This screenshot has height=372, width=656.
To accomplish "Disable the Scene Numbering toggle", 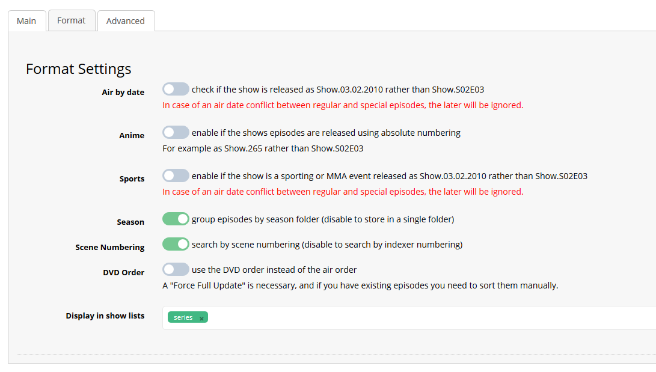I will (x=175, y=244).
